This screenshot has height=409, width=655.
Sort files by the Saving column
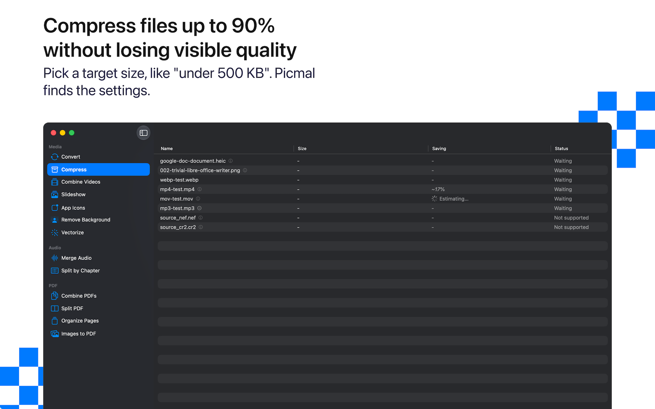pyautogui.click(x=439, y=149)
